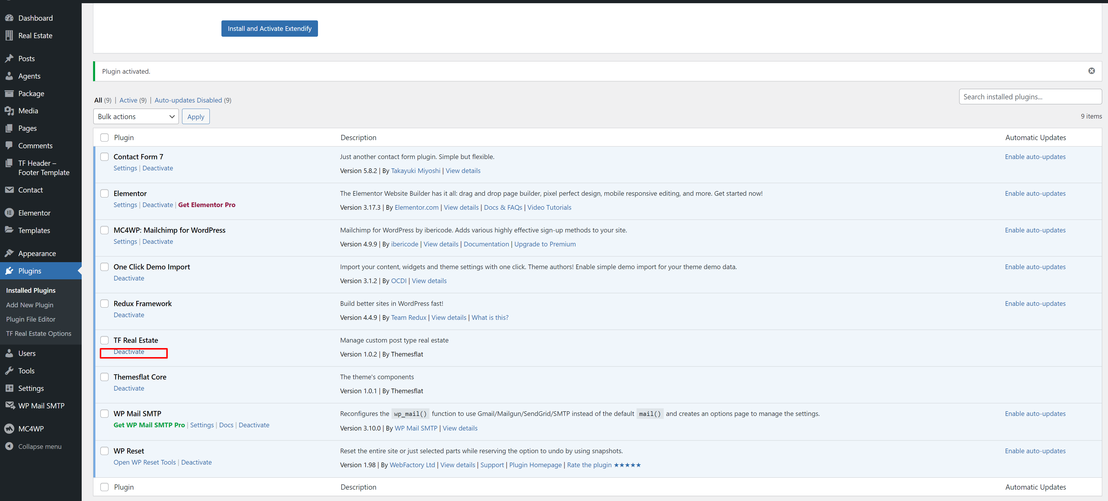Click the Real Estate building icon
This screenshot has height=501, width=1108.
(x=9, y=36)
